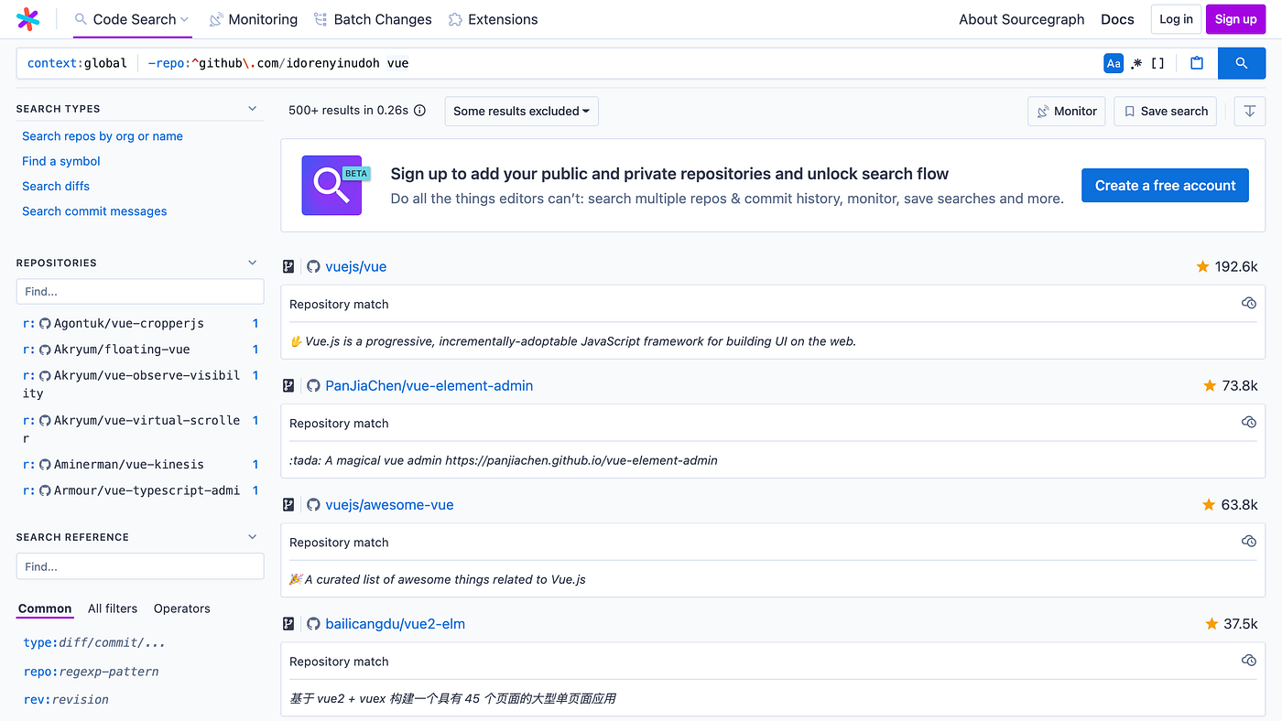Screen dimensions: 1282x721
Task: Open the PanJiaChen/vue-element-admin repository link
Action: 429,385
